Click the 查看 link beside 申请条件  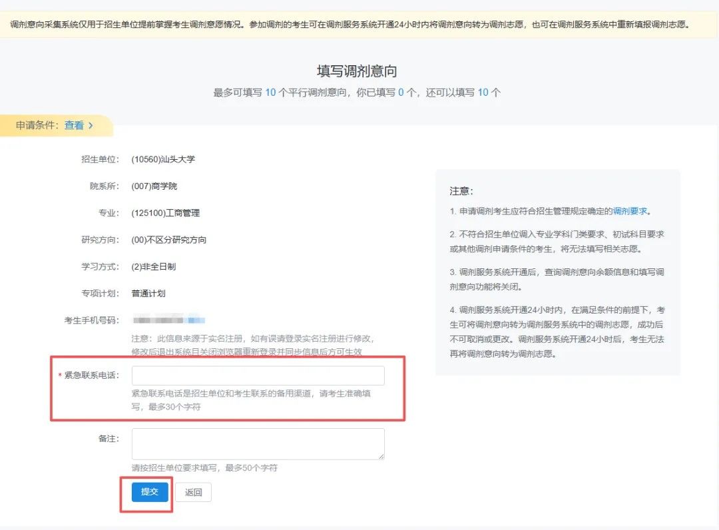click(x=74, y=125)
